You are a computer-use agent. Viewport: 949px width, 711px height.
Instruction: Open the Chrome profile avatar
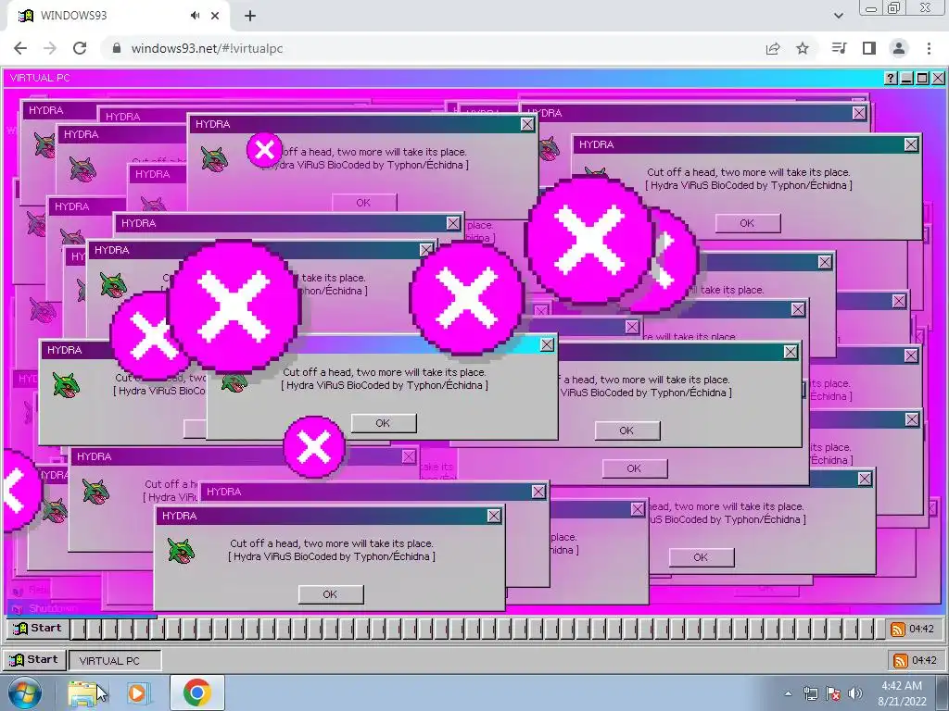coord(899,48)
